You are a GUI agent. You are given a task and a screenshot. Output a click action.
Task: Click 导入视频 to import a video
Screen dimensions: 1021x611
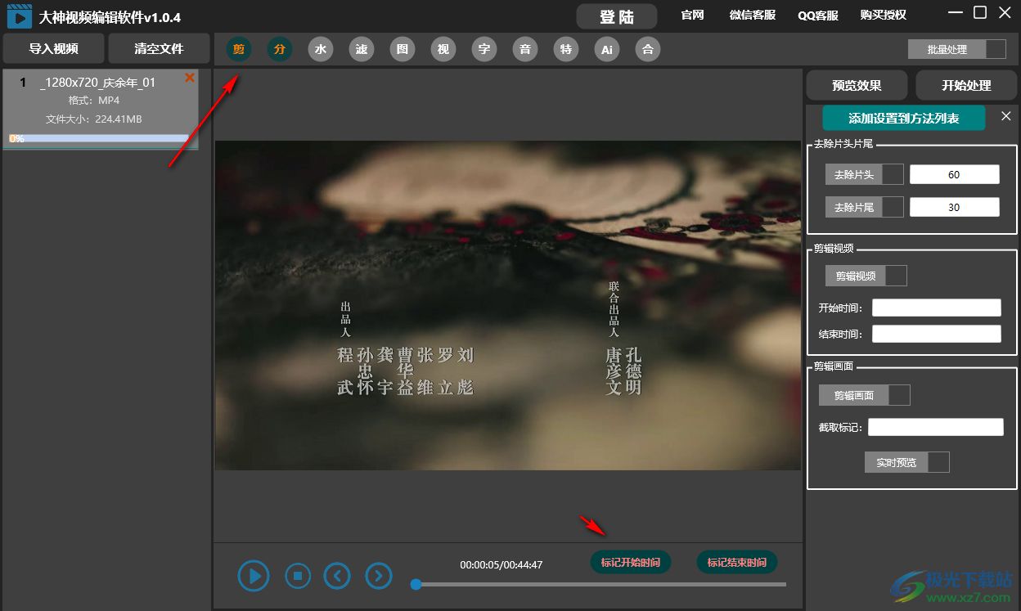[54, 48]
